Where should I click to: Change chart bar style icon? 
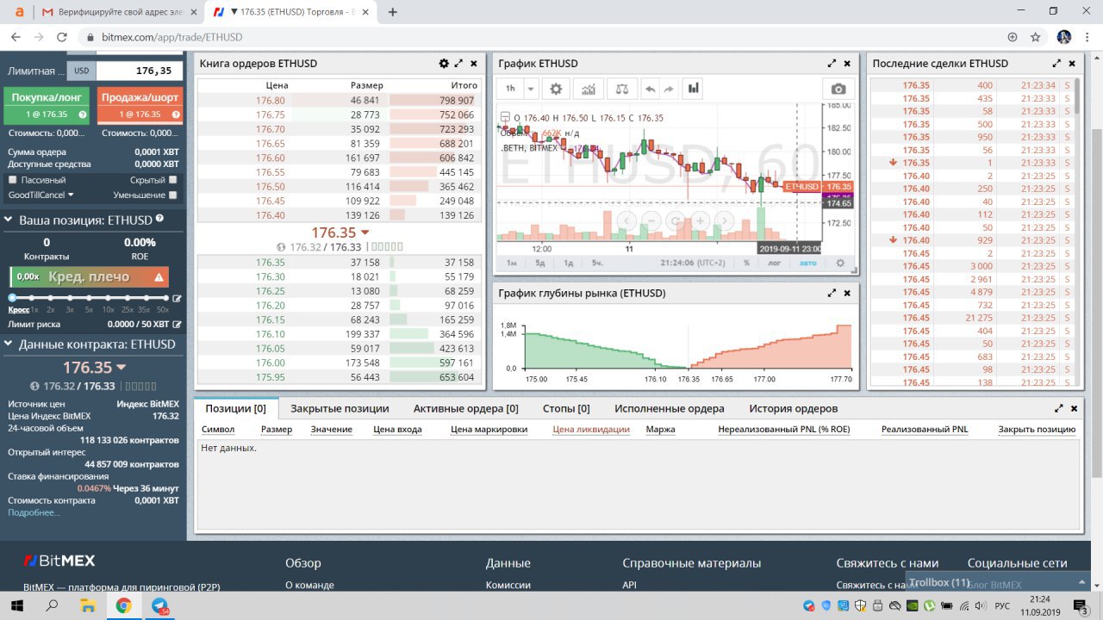coord(694,89)
